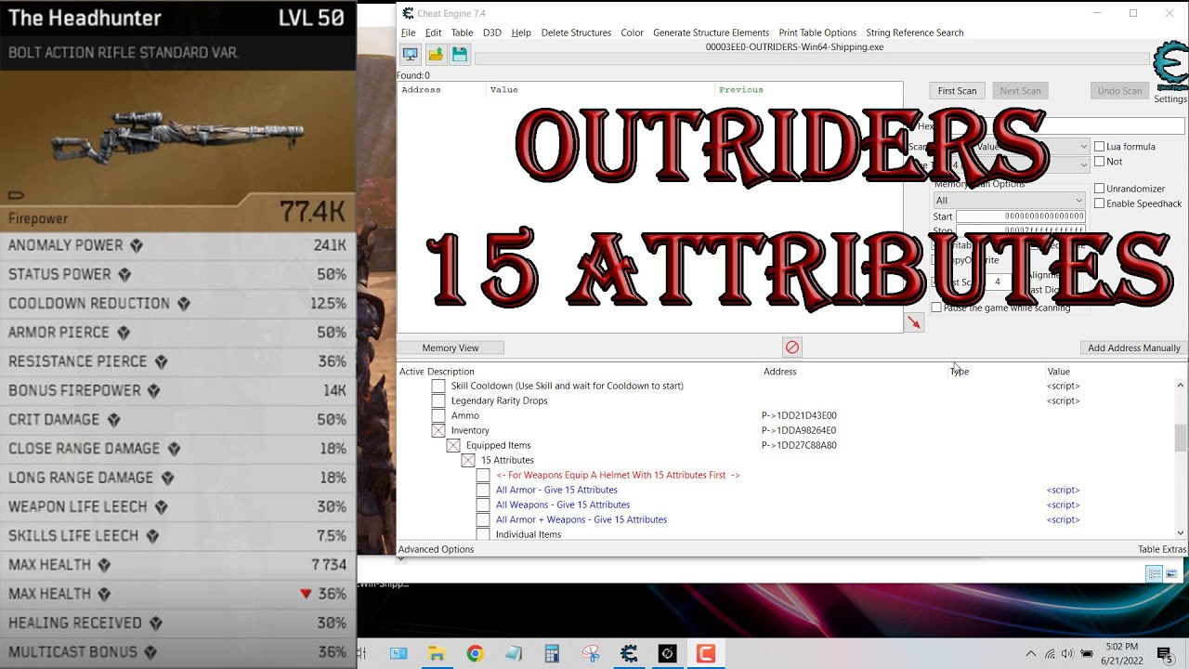The image size is (1189, 669).
Task: Check Pause the game while scanning
Action: coord(936,308)
